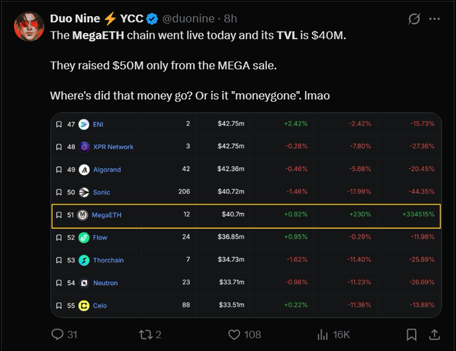Click the 8h tweet timestamp
456x351 pixels.
231,19
